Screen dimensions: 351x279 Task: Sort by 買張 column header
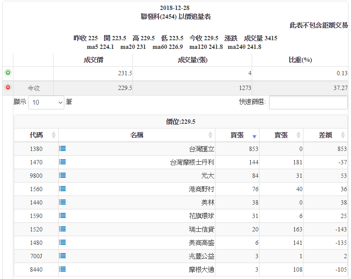tap(237, 135)
